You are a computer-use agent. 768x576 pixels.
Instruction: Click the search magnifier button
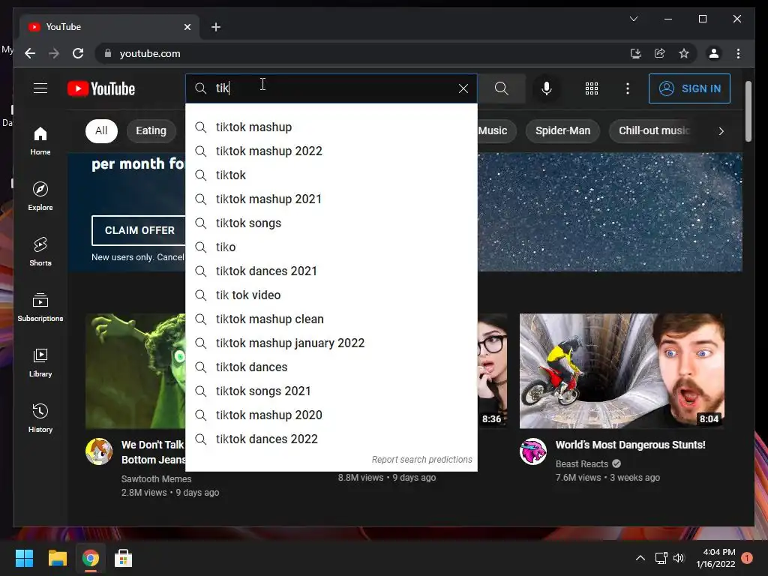502,88
